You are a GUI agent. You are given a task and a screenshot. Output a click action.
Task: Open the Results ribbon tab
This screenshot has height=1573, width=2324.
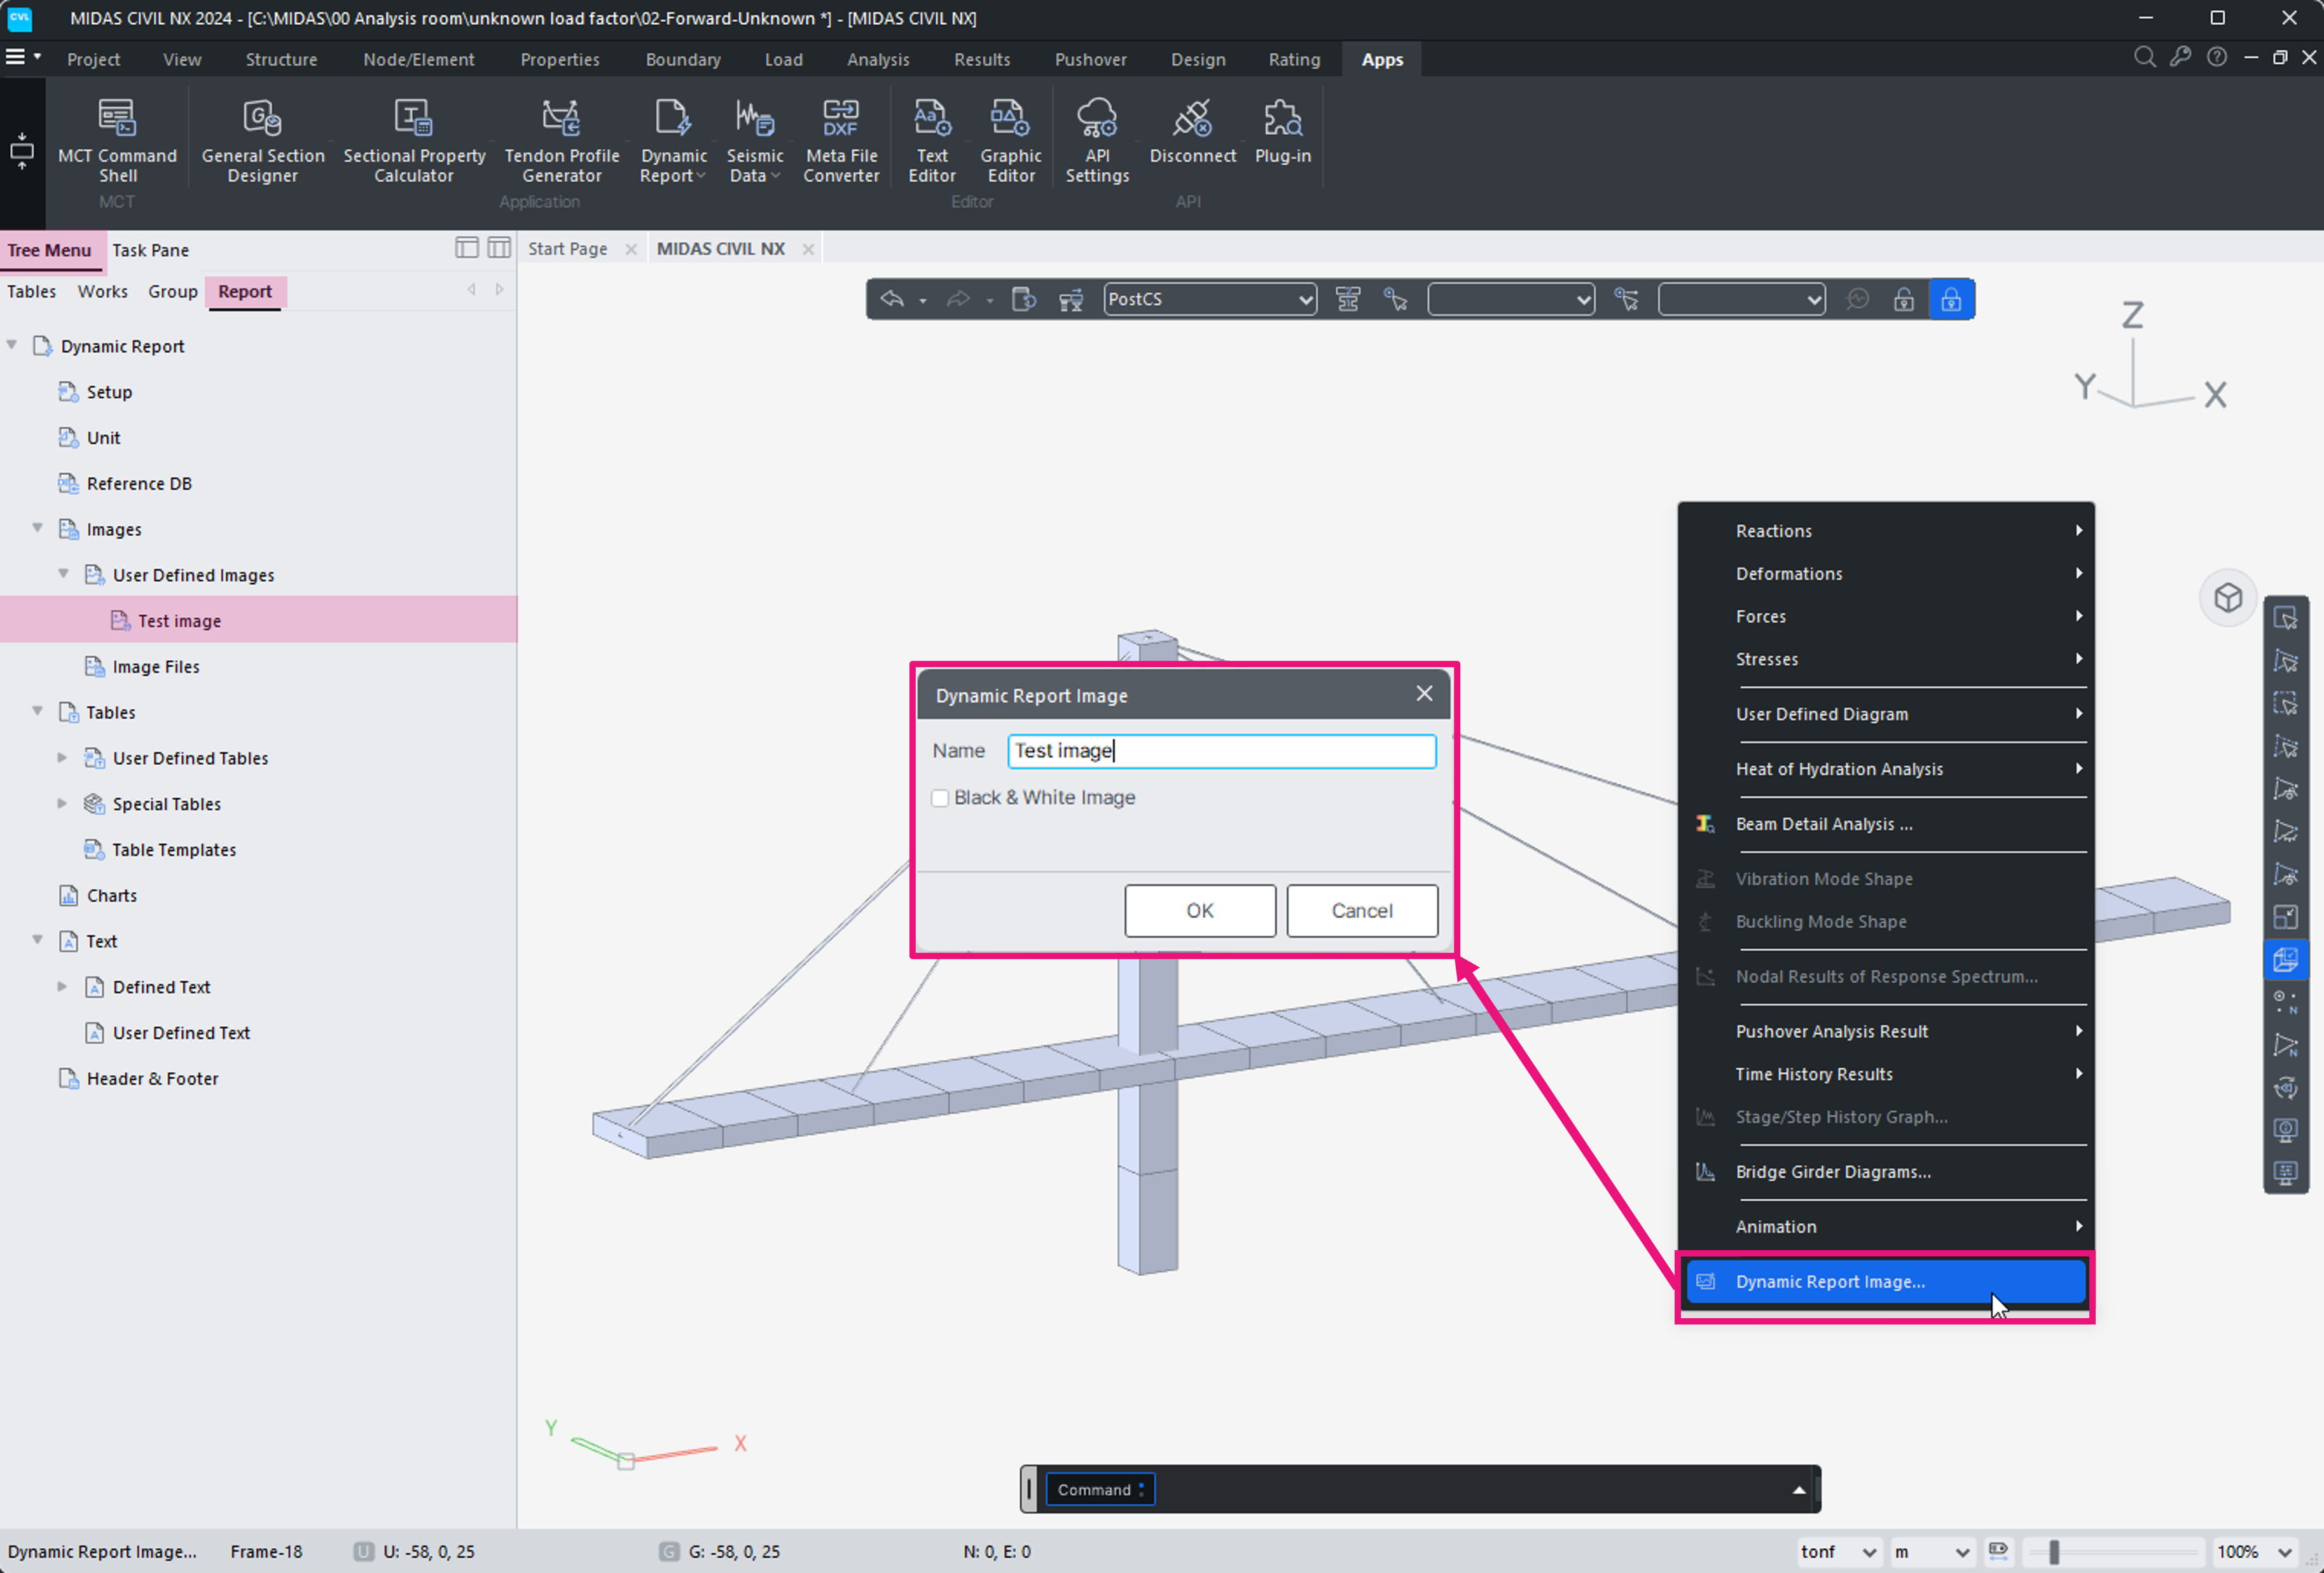click(981, 59)
